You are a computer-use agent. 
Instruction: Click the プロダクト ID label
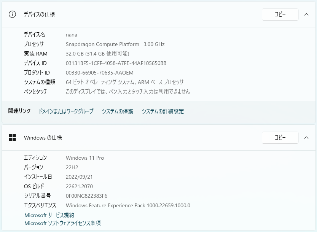[37, 73]
